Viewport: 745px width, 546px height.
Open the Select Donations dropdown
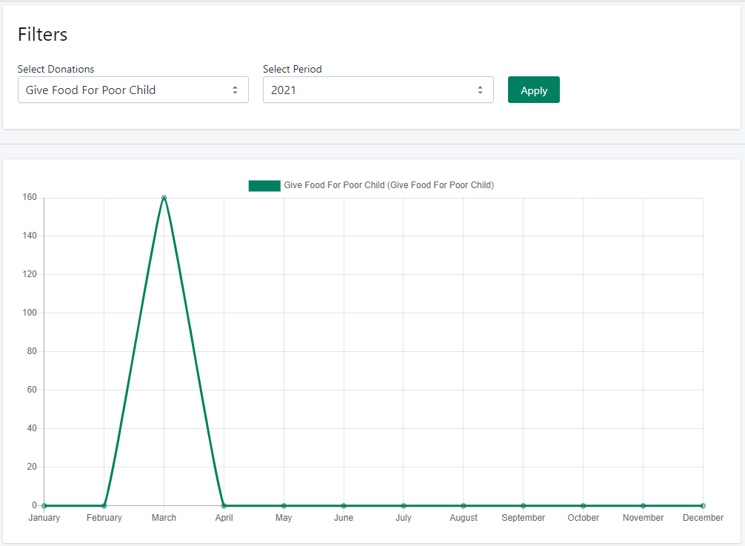[126, 90]
